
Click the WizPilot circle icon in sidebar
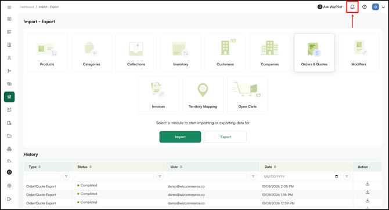click(9, 172)
